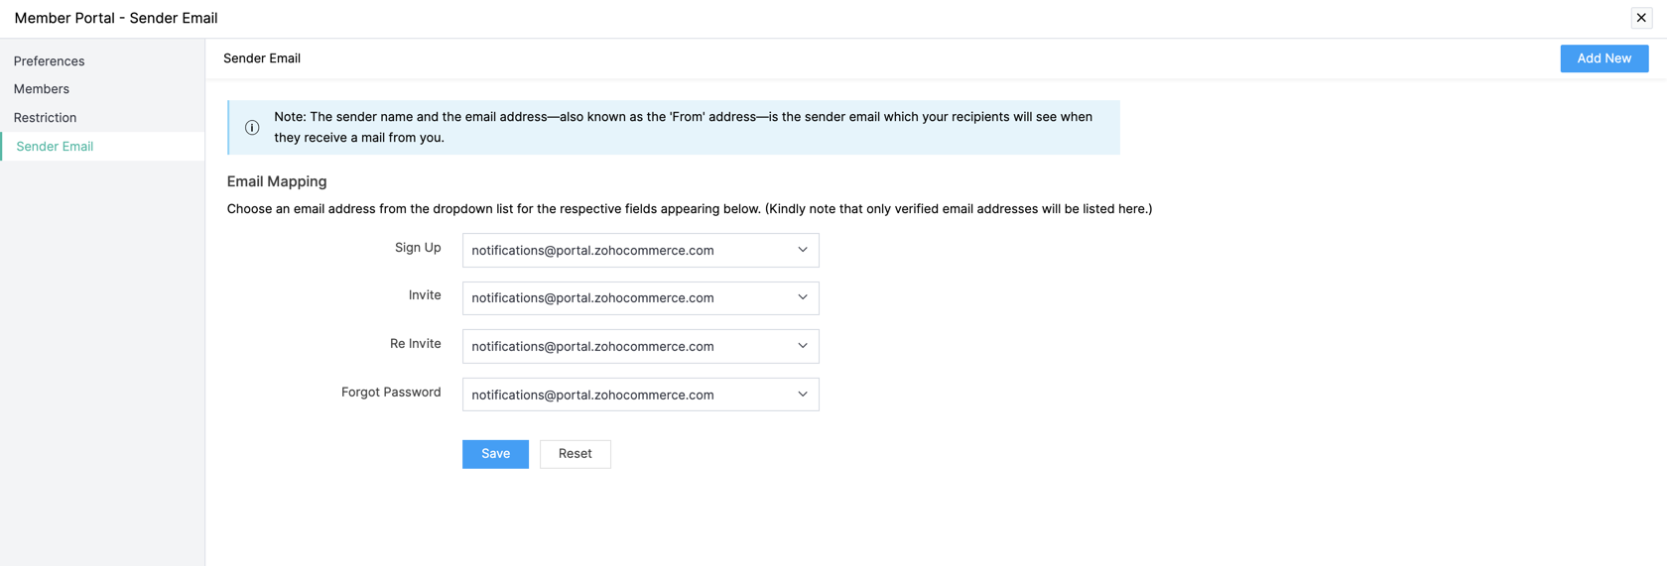Close the Member Portal dialog

(x=1641, y=18)
